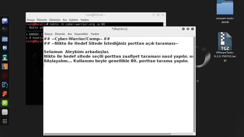Click the line starting 'Nikto ile hedef sitede'
Viewport: 244px width, 137px height.
[119, 56]
